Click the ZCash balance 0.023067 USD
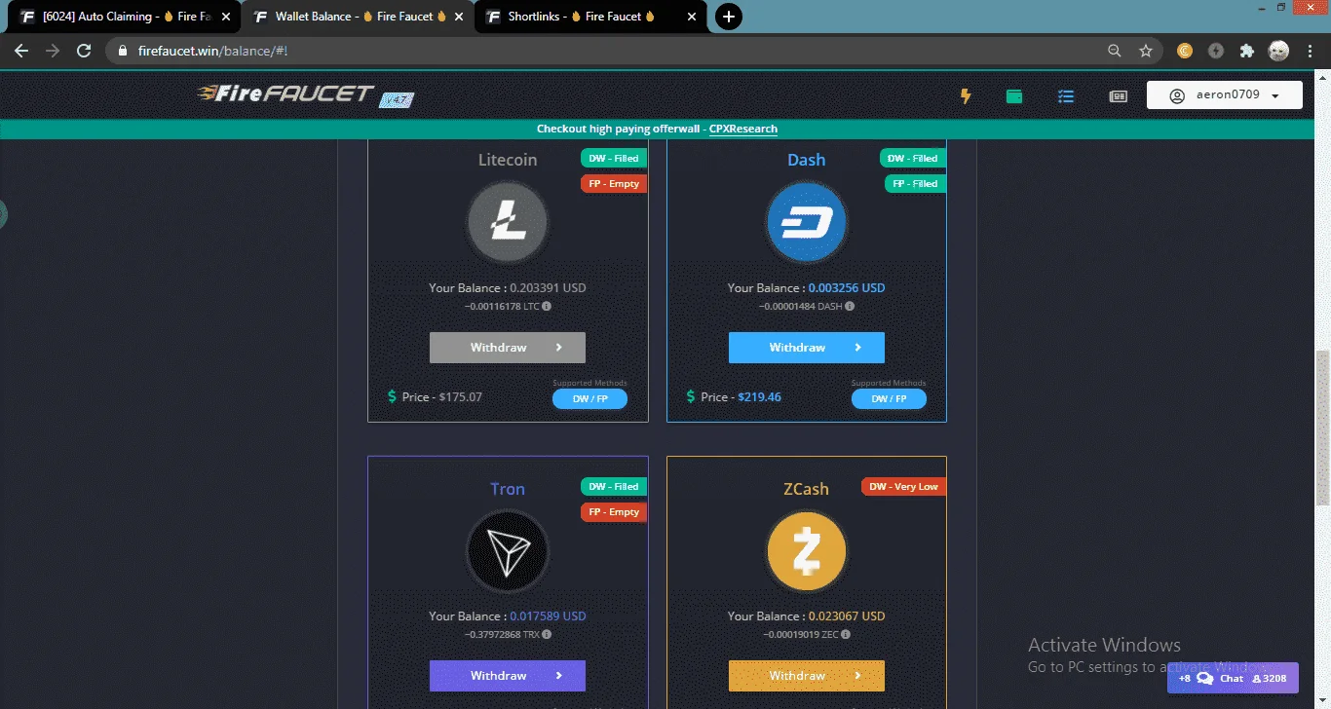This screenshot has width=1331, height=709. pyautogui.click(x=847, y=616)
